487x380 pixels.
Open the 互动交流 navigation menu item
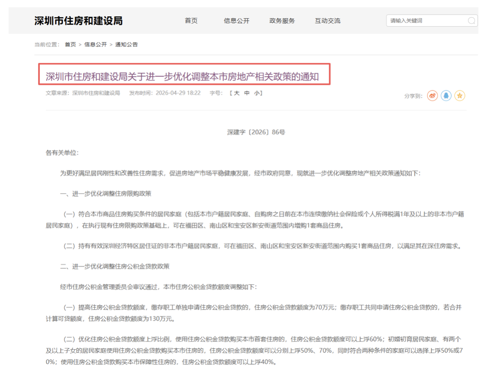click(328, 20)
